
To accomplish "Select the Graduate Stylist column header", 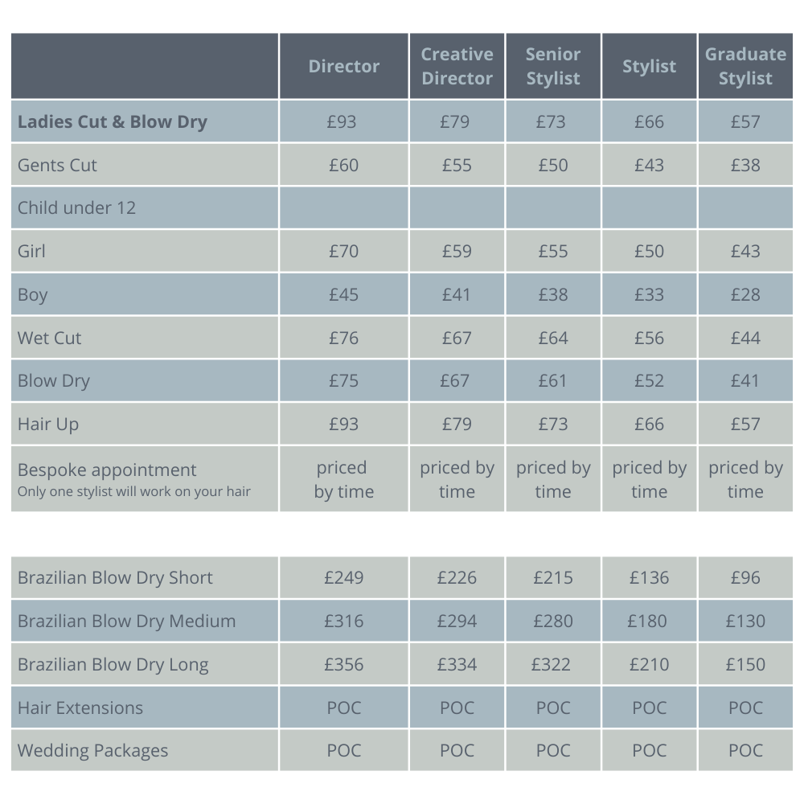I will 745,67.
